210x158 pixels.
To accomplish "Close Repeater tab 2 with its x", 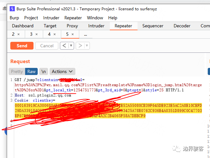I will tap(18, 34).
